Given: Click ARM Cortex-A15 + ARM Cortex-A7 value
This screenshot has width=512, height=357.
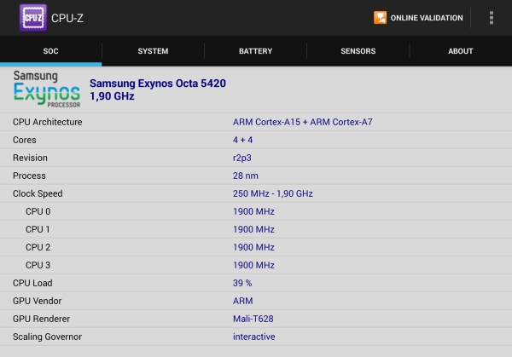Looking at the screenshot, I should point(302,122).
